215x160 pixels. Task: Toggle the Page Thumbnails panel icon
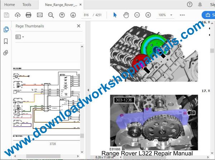click(6, 29)
